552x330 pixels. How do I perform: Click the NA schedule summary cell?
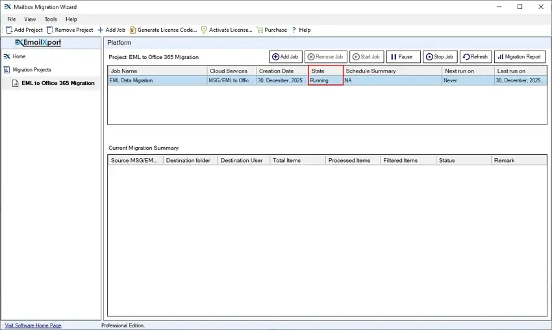[x=392, y=80]
